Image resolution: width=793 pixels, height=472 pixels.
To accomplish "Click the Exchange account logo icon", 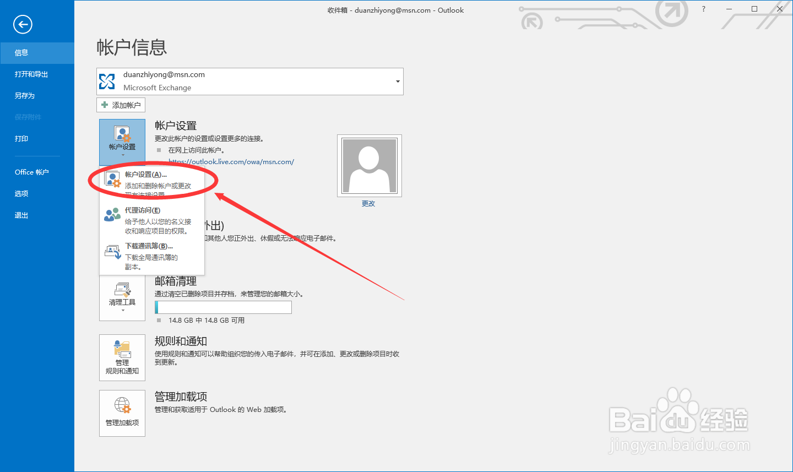I will [x=107, y=82].
